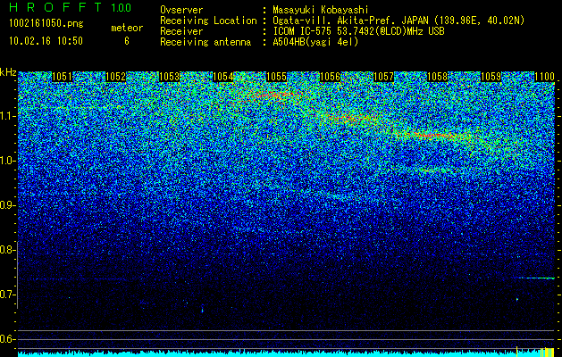
Task: Click the Ovserver label
Action: [181, 10]
